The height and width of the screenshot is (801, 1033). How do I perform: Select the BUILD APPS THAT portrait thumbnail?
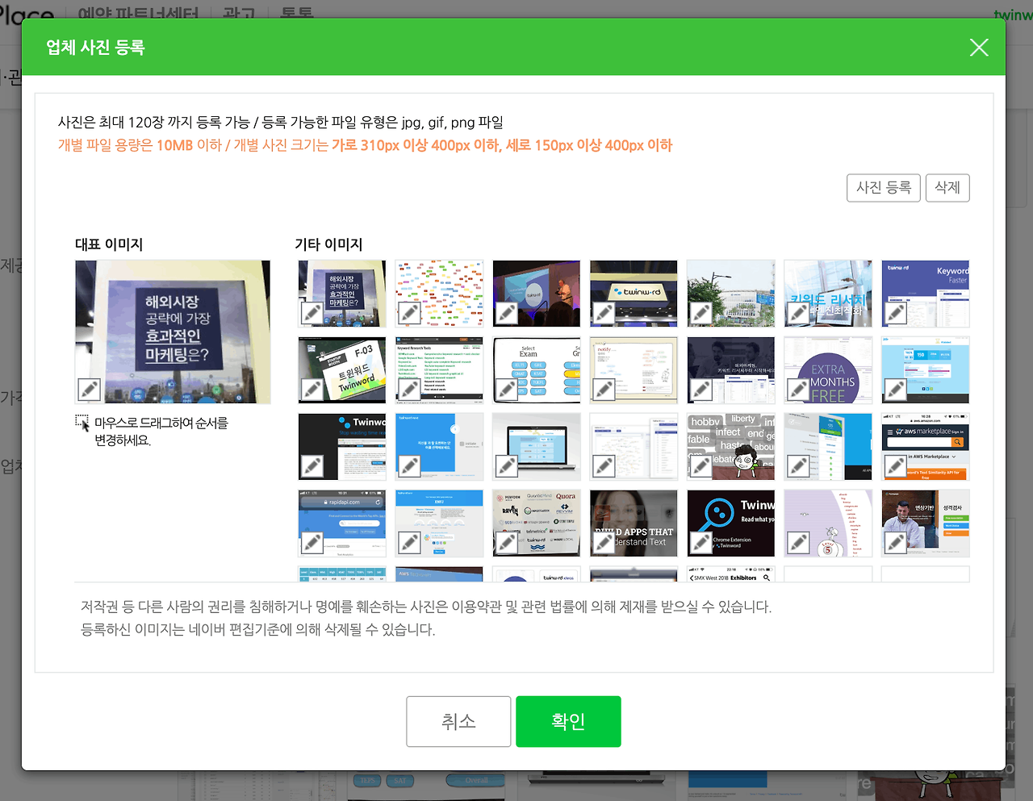point(633,523)
